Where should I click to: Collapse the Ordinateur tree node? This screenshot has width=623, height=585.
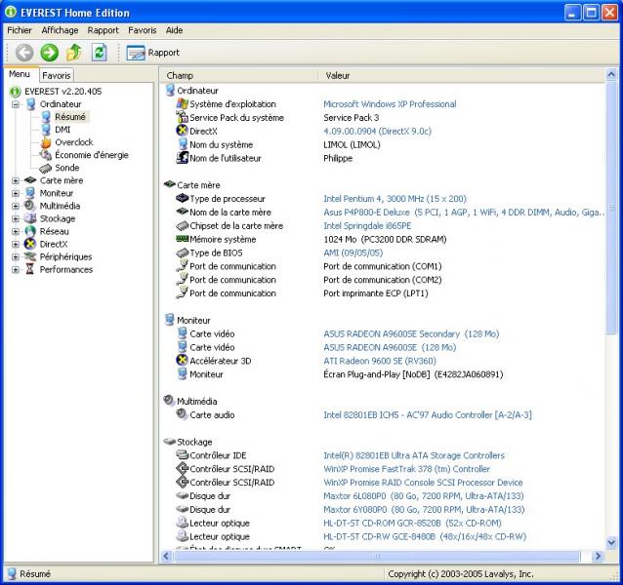click(x=16, y=104)
